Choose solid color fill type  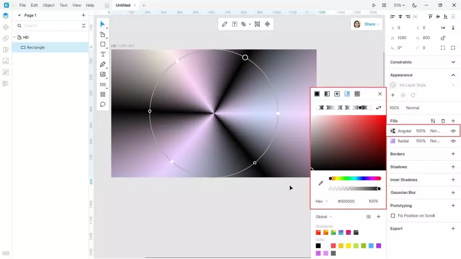317,94
